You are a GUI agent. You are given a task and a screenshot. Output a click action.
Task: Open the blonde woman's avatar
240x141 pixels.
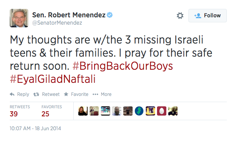(83, 111)
